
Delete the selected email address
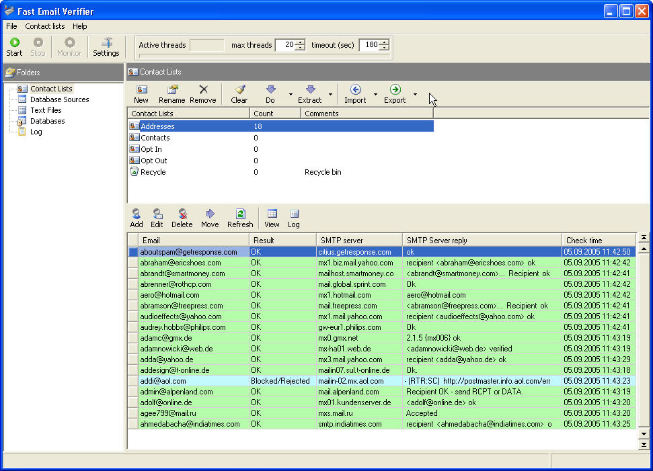click(182, 217)
